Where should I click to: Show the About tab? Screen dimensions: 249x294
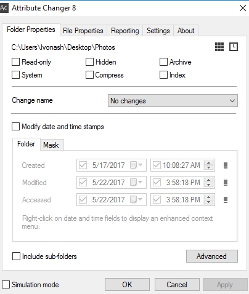[x=186, y=31]
